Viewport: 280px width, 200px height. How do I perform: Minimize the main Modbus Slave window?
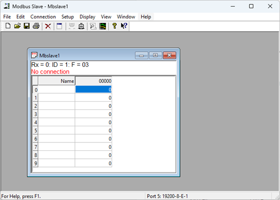(233, 6)
